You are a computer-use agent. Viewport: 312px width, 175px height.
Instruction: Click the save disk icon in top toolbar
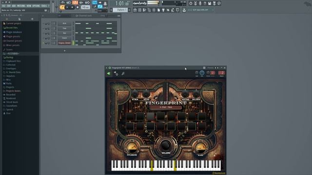click(210, 3)
